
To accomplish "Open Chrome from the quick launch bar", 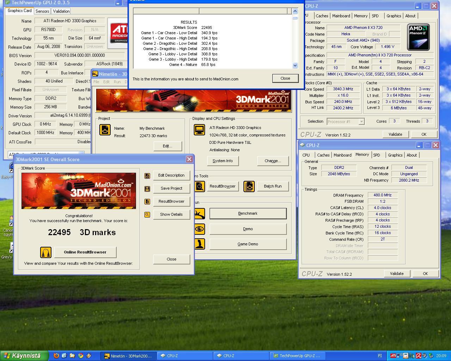I will point(80,356).
